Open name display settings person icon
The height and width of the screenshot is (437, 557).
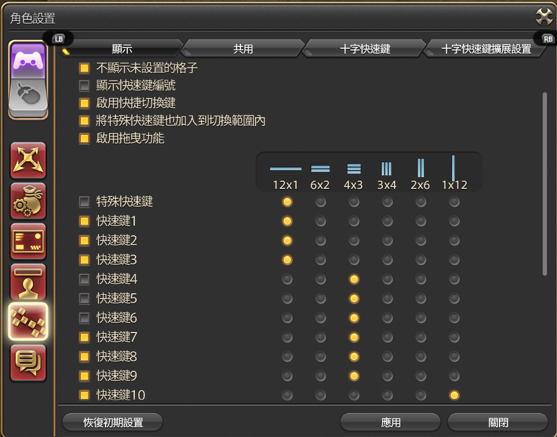[x=28, y=282]
